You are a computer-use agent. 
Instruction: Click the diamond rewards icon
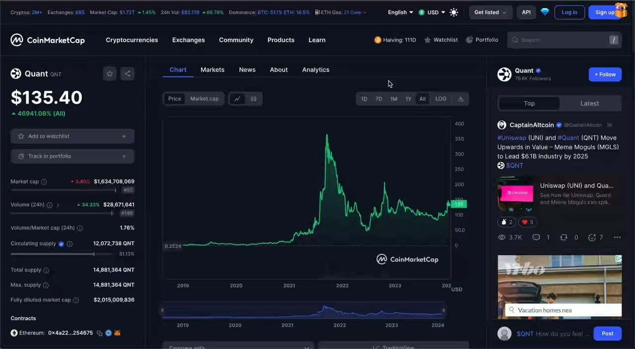[x=545, y=12]
